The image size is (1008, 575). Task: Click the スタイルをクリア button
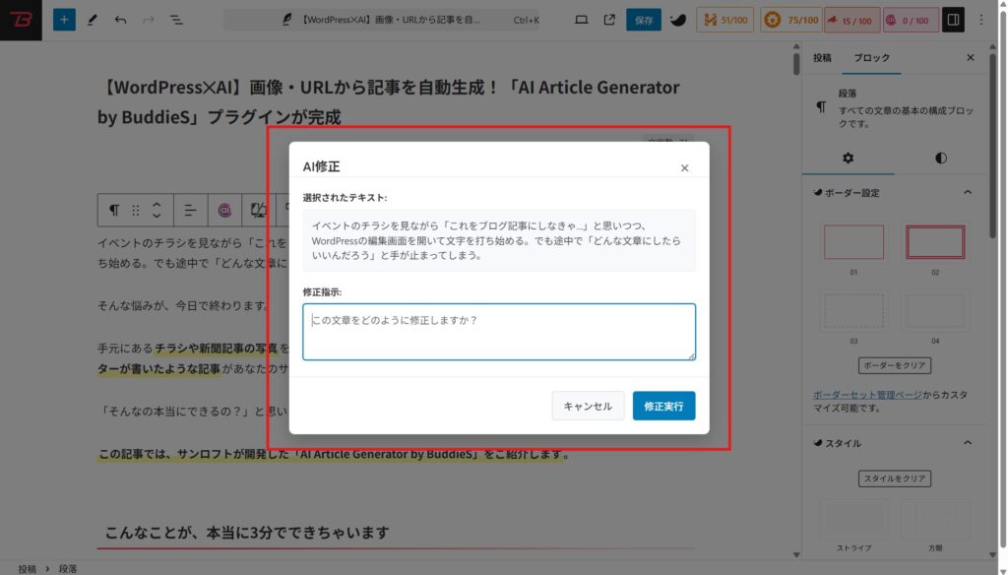[894, 479]
